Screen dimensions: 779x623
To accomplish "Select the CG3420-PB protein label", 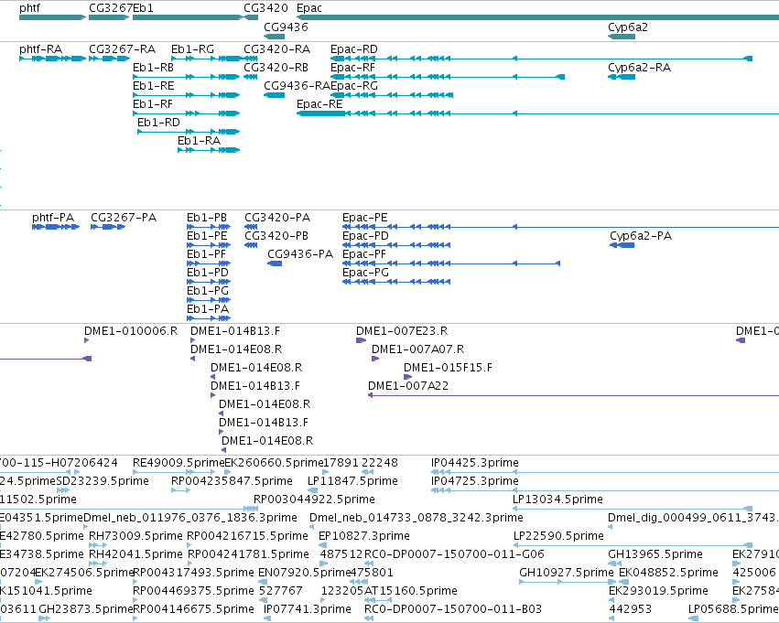I will pyautogui.click(x=276, y=236).
